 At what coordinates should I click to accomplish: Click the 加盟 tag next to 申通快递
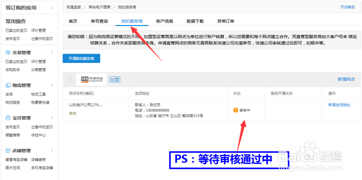pos(115,79)
